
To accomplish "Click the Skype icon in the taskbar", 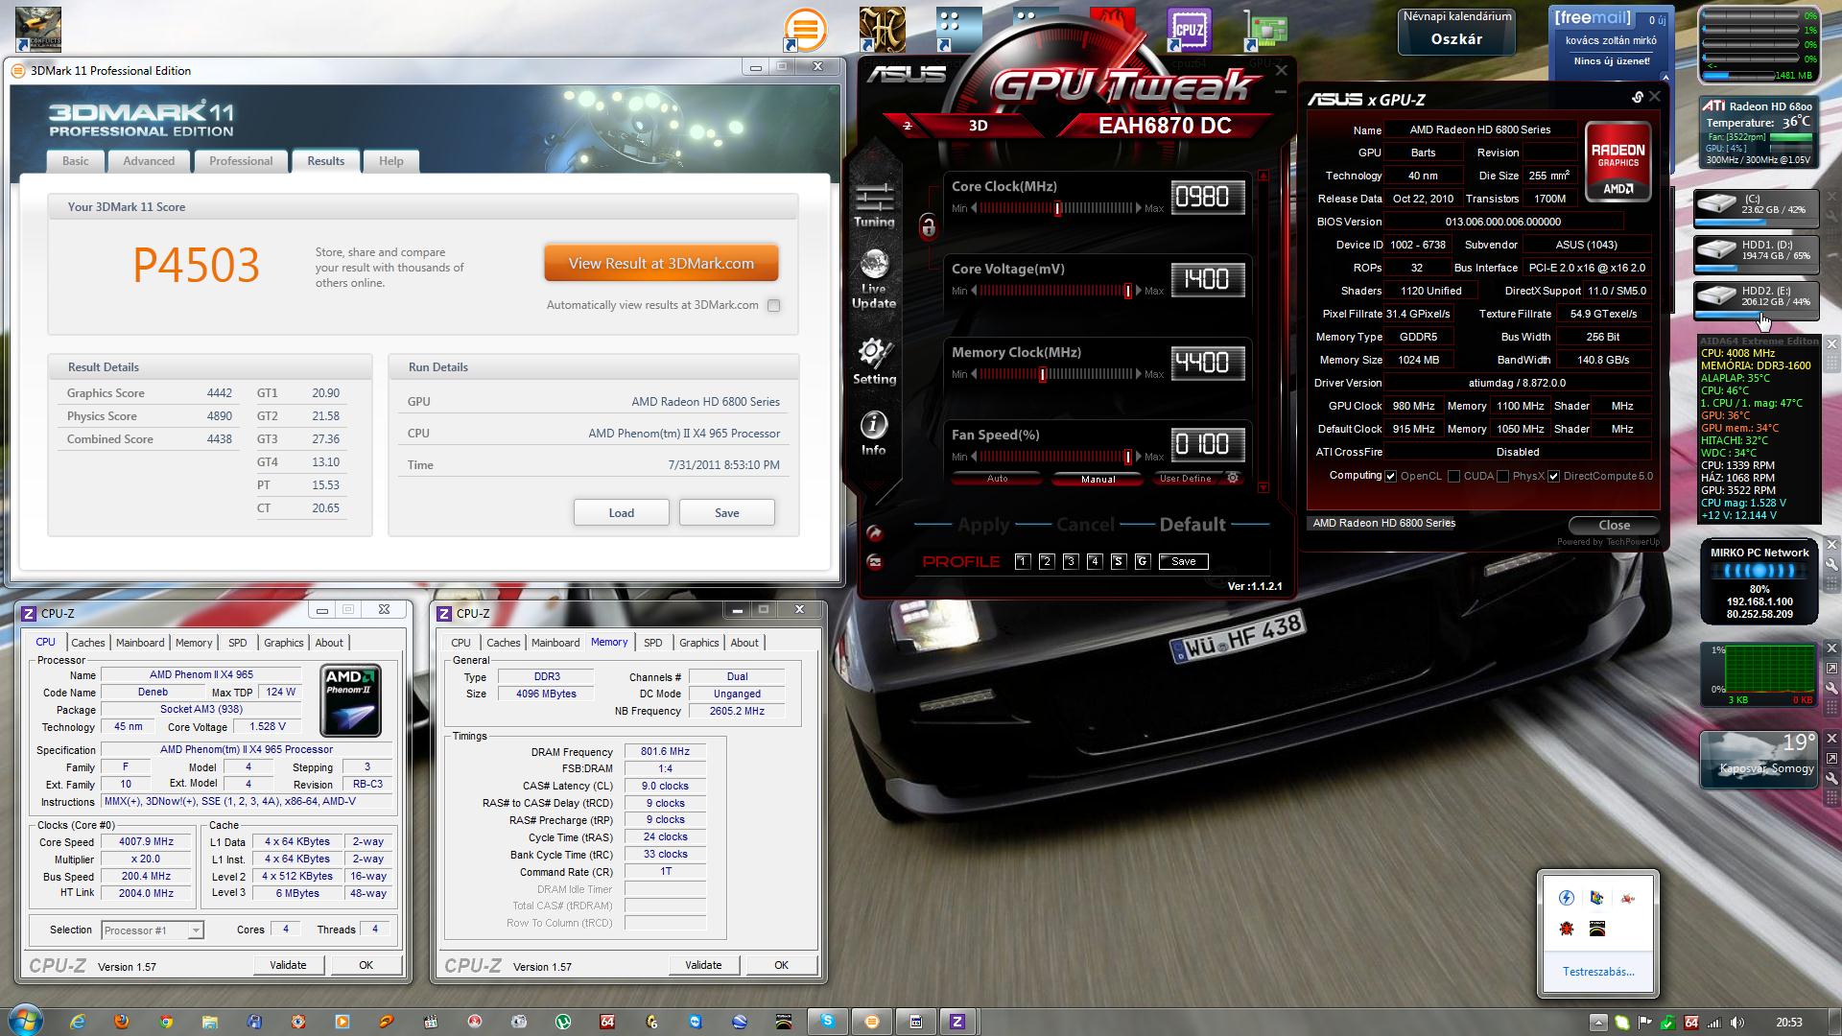I will (x=827, y=1022).
